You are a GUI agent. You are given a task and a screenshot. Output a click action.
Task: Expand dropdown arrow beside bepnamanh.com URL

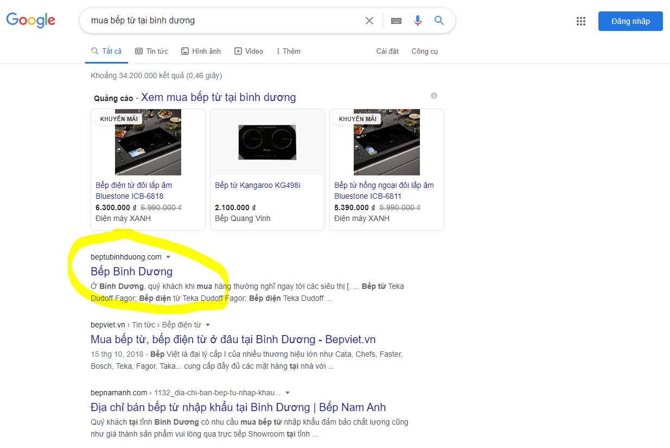coord(288,393)
